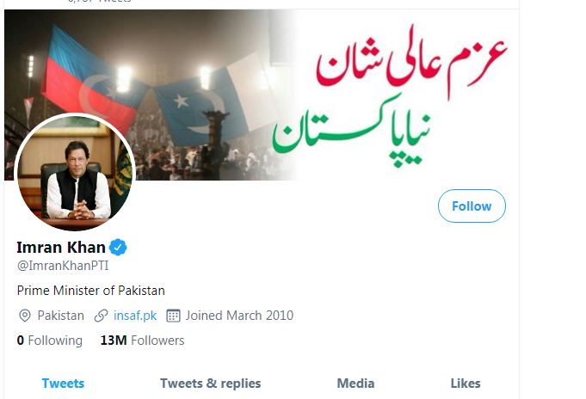Click the location pin icon
586x399 pixels.
click(x=25, y=316)
